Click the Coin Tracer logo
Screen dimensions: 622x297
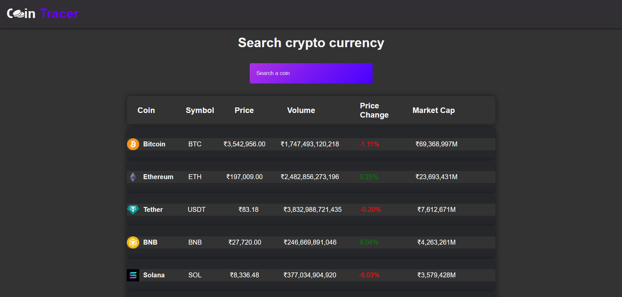pyautogui.click(x=43, y=13)
